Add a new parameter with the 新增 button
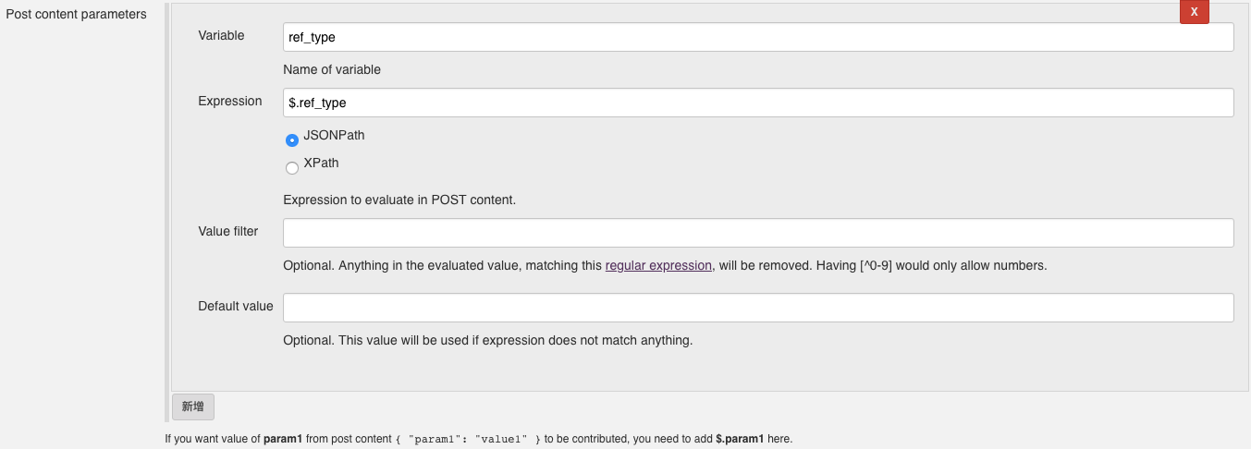The height and width of the screenshot is (449, 1251). coord(193,407)
